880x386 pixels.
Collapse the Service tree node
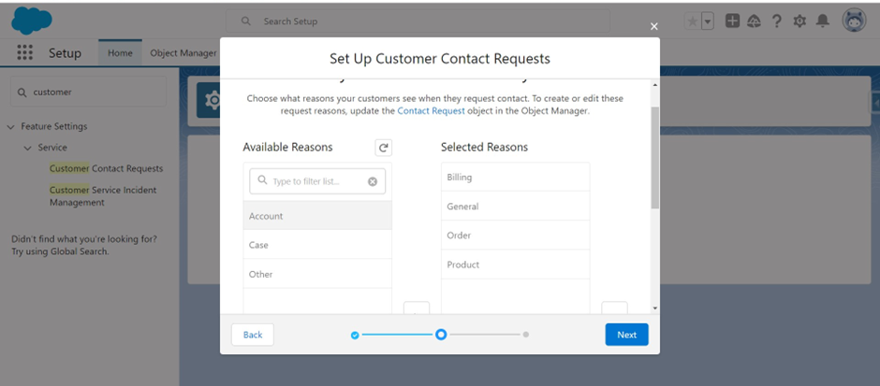[27, 148]
